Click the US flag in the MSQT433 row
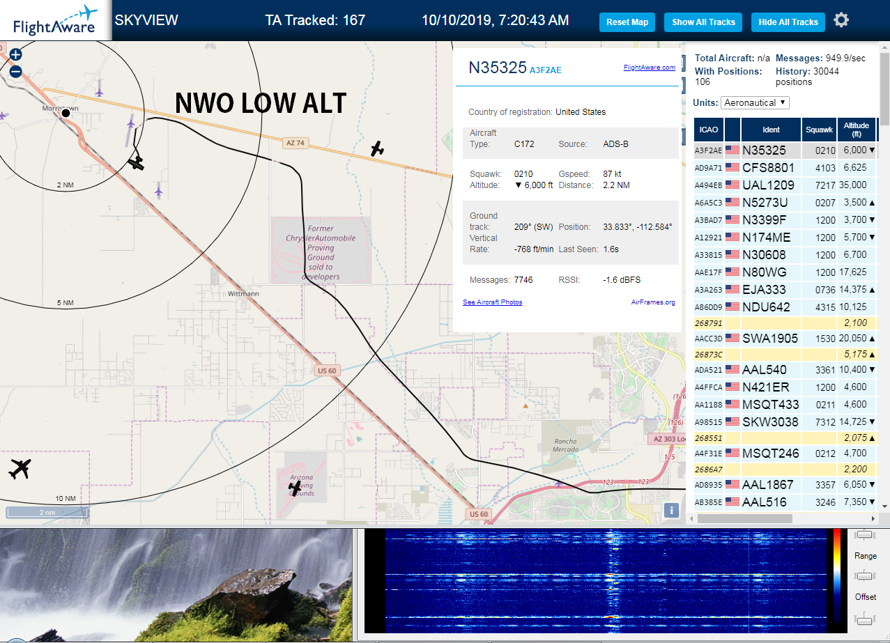This screenshot has height=643, width=890. pyautogui.click(x=732, y=405)
